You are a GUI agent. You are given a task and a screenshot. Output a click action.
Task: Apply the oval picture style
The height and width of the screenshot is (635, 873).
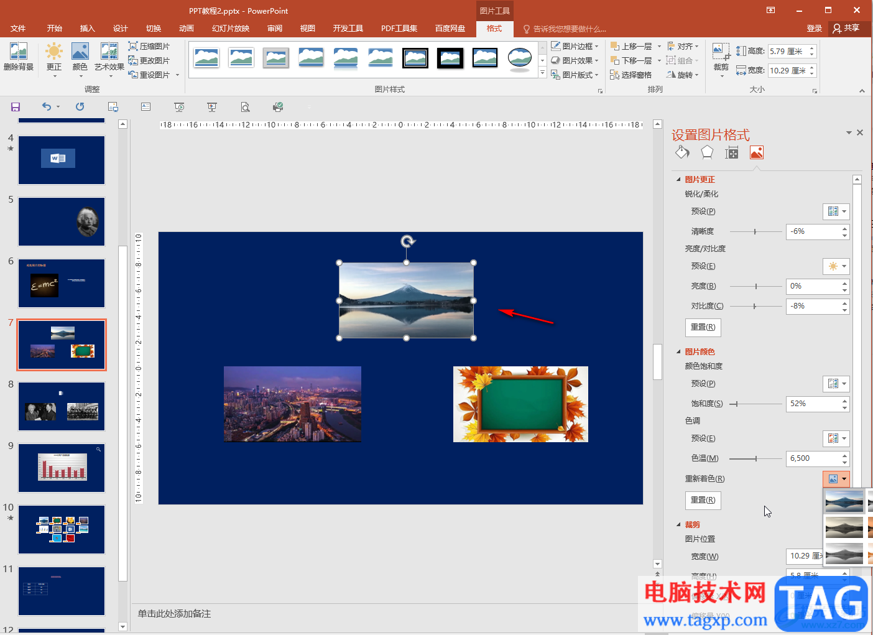point(520,59)
